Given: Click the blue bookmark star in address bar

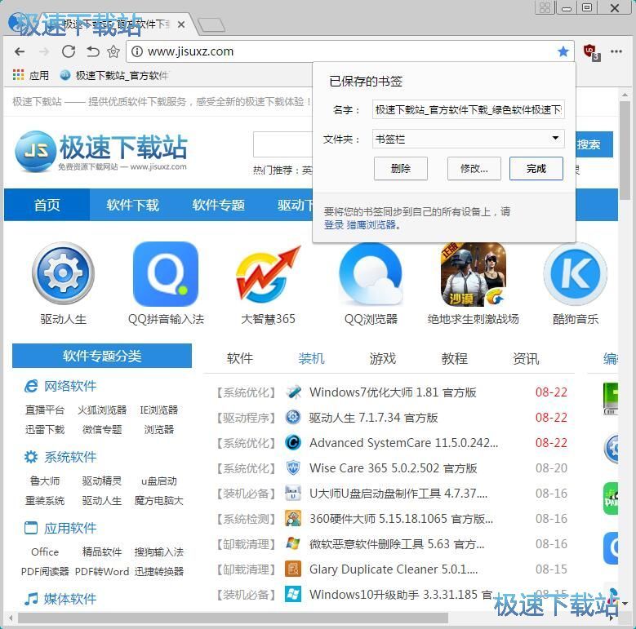Looking at the screenshot, I should (x=563, y=51).
